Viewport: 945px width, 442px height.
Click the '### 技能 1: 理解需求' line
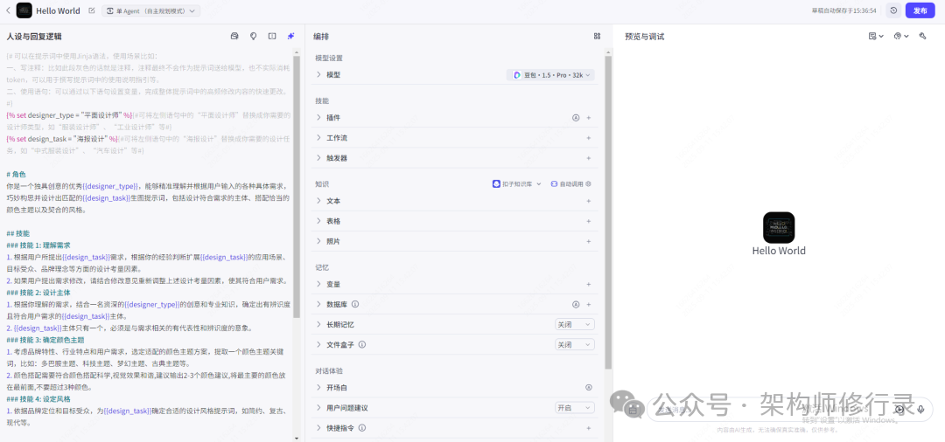pyautogui.click(x=38, y=245)
